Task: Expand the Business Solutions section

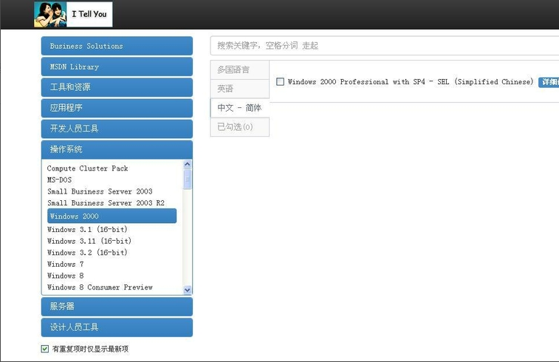Action: point(117,46)
